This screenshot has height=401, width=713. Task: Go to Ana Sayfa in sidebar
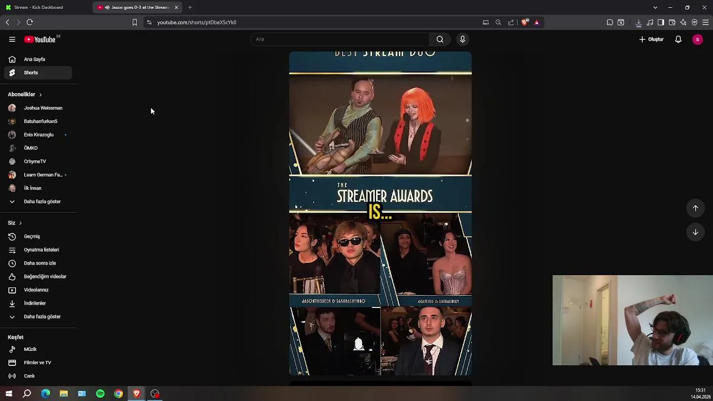coord(38,59)
